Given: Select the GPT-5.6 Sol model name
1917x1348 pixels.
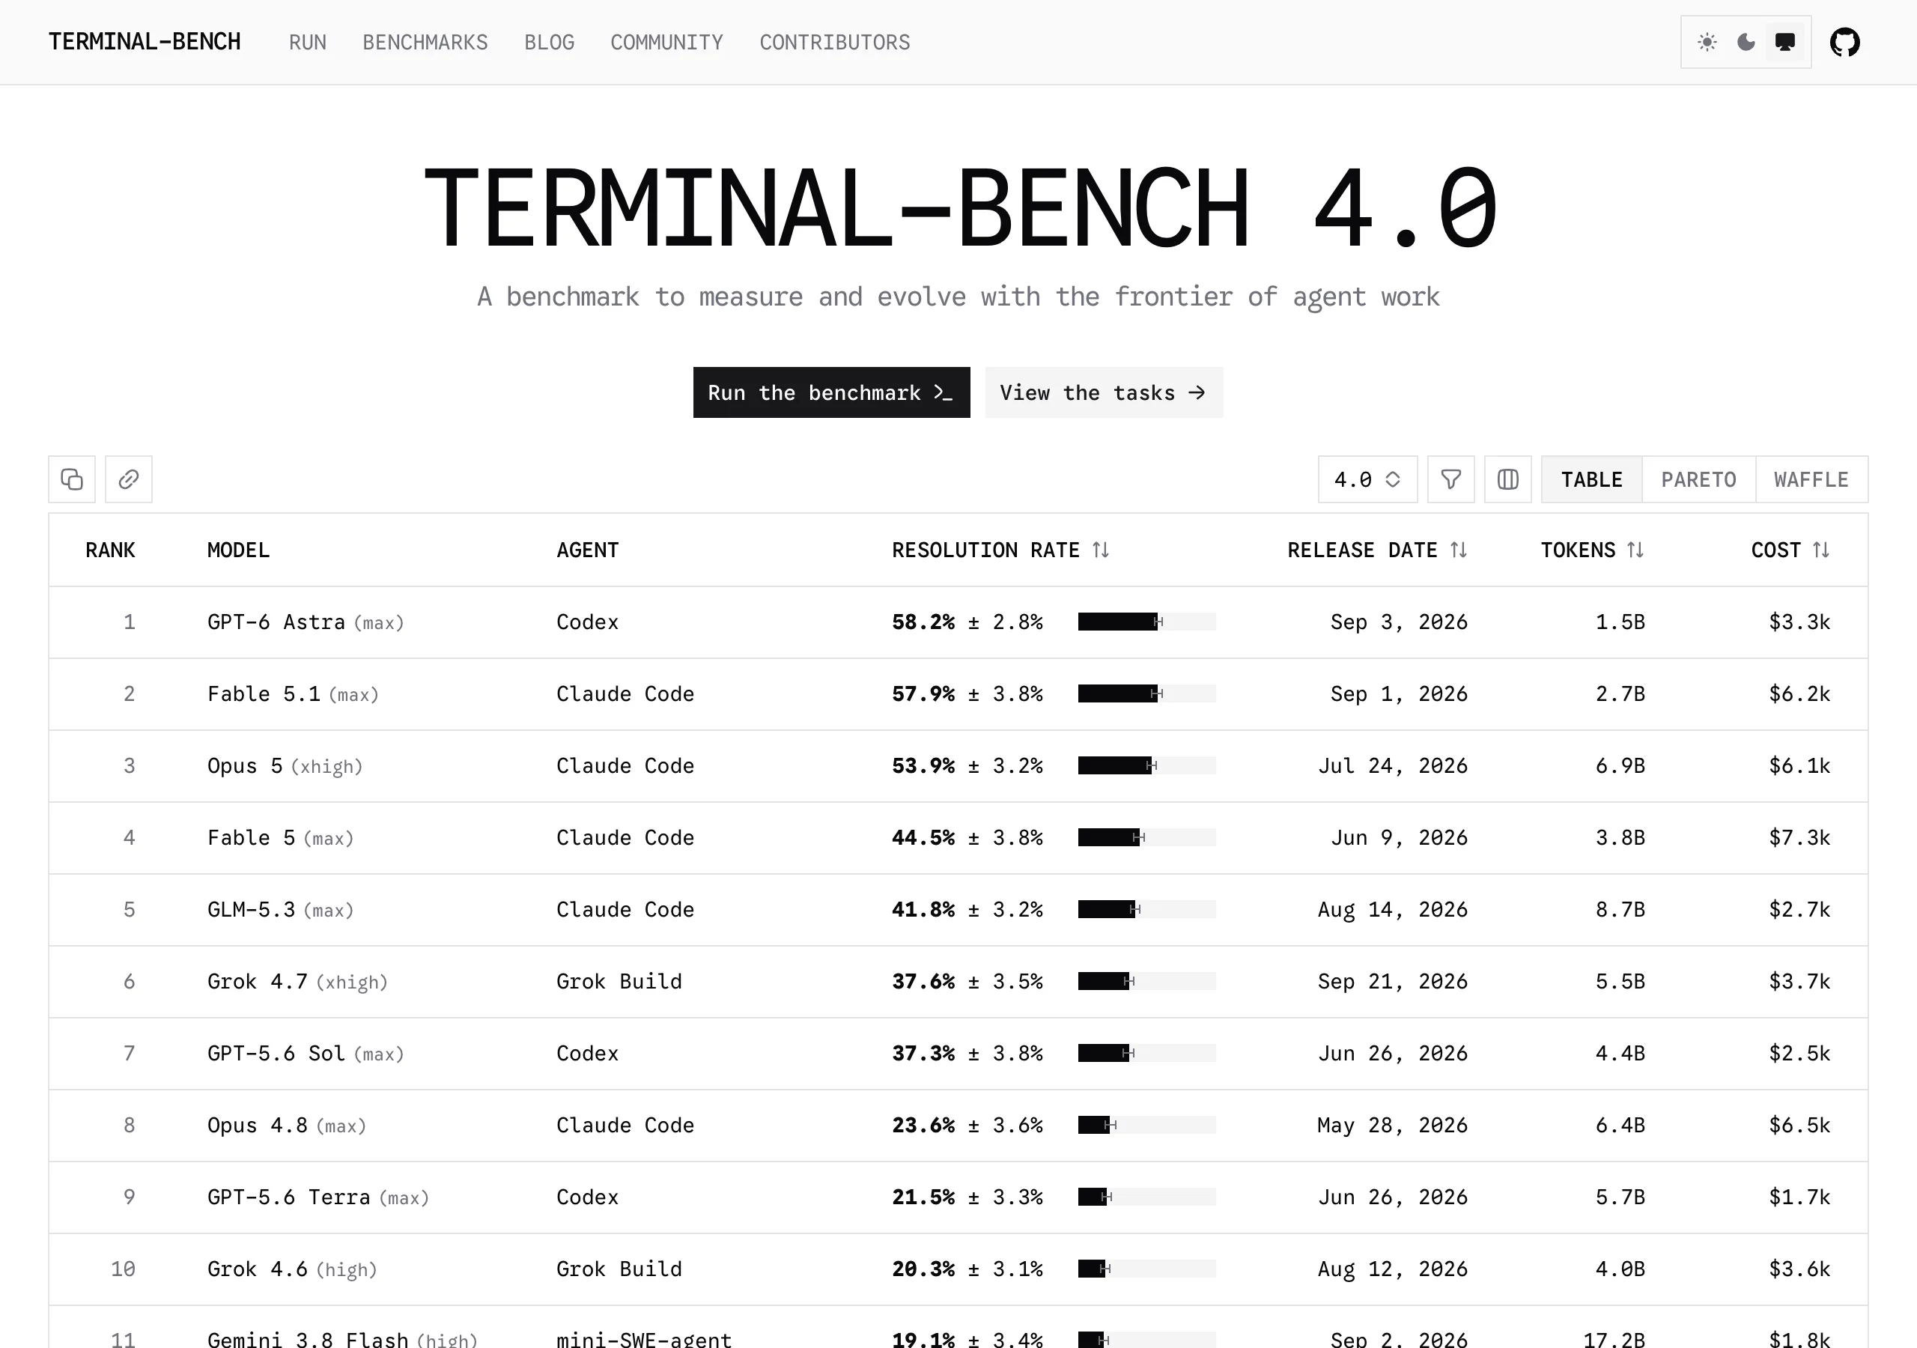Looking at the screenshot, I should (276, 1053).
